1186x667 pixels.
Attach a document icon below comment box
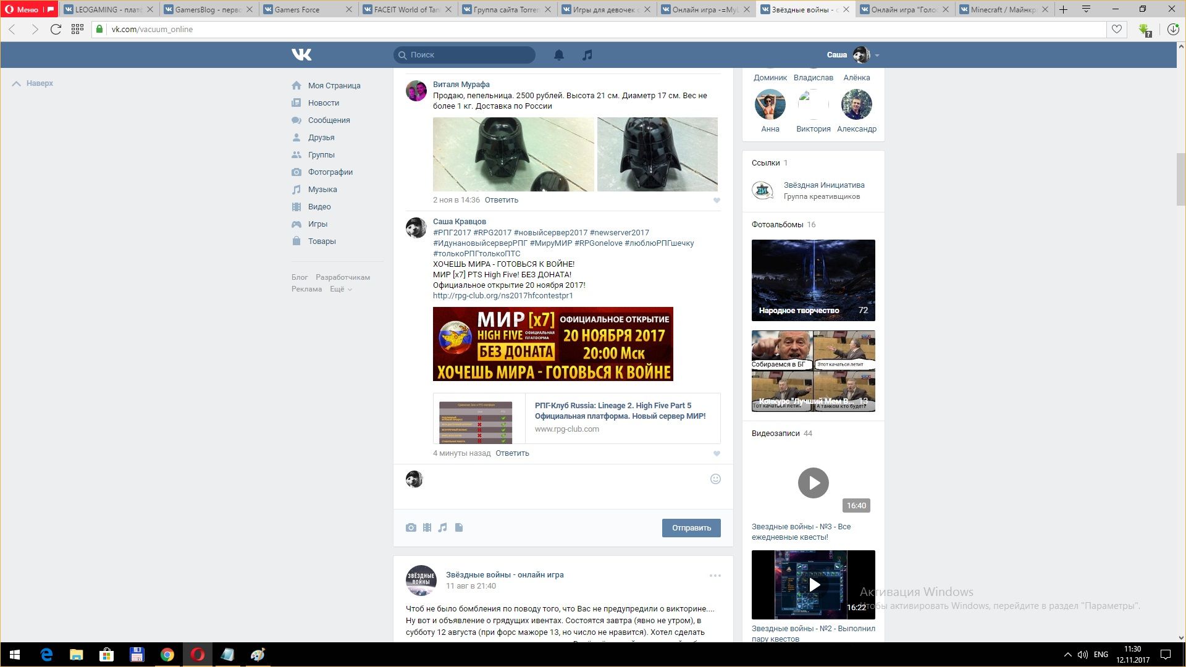[459, 528]
